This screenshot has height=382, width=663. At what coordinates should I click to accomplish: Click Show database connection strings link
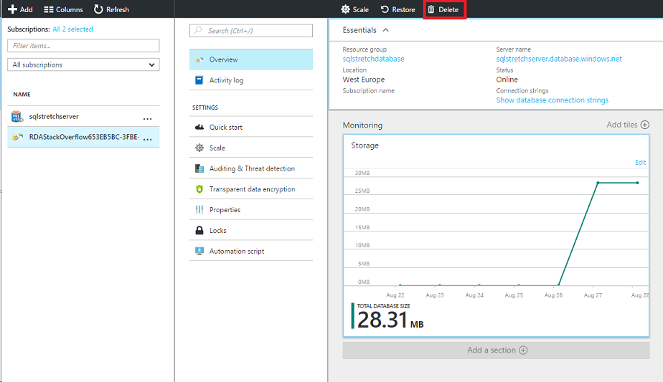pos(552,100)
